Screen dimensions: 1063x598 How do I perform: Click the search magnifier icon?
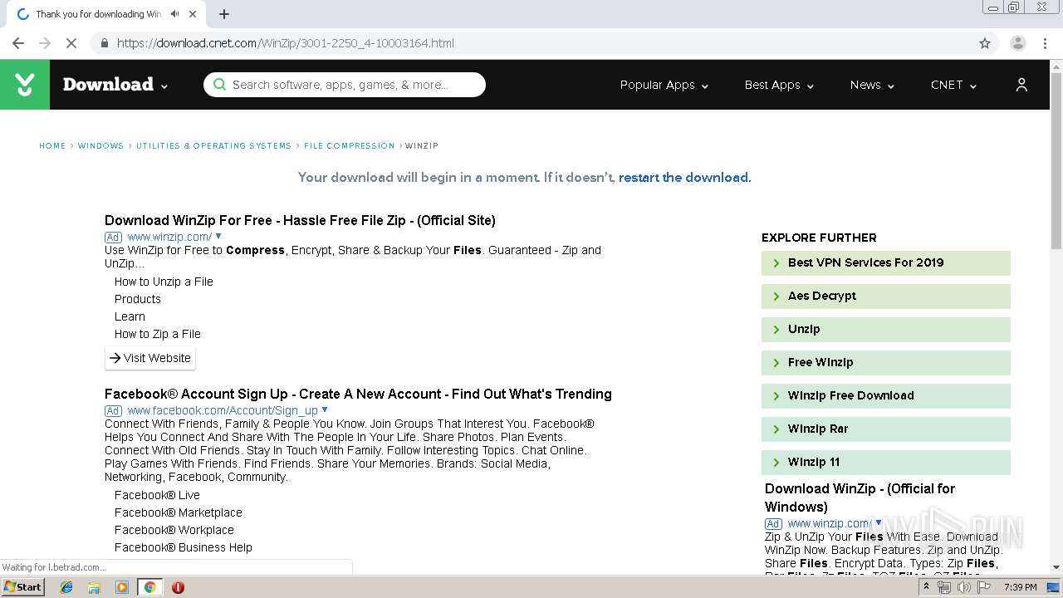click(x=219, y=84)
